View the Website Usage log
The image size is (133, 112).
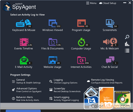point(52,62)
